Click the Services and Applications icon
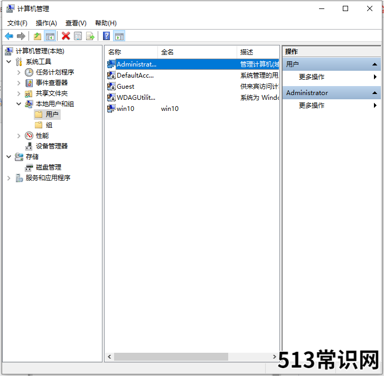The height and width of the screenshot is (376, 384). pyautogui.click(x=19, y=178)
